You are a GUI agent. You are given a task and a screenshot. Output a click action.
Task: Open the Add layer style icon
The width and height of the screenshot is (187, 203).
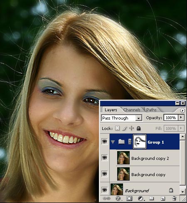(118, 198)
